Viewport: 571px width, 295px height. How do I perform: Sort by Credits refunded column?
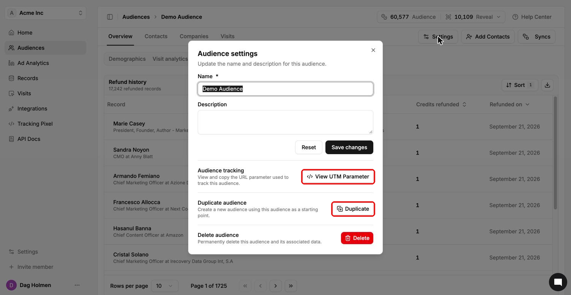point(441,104)
